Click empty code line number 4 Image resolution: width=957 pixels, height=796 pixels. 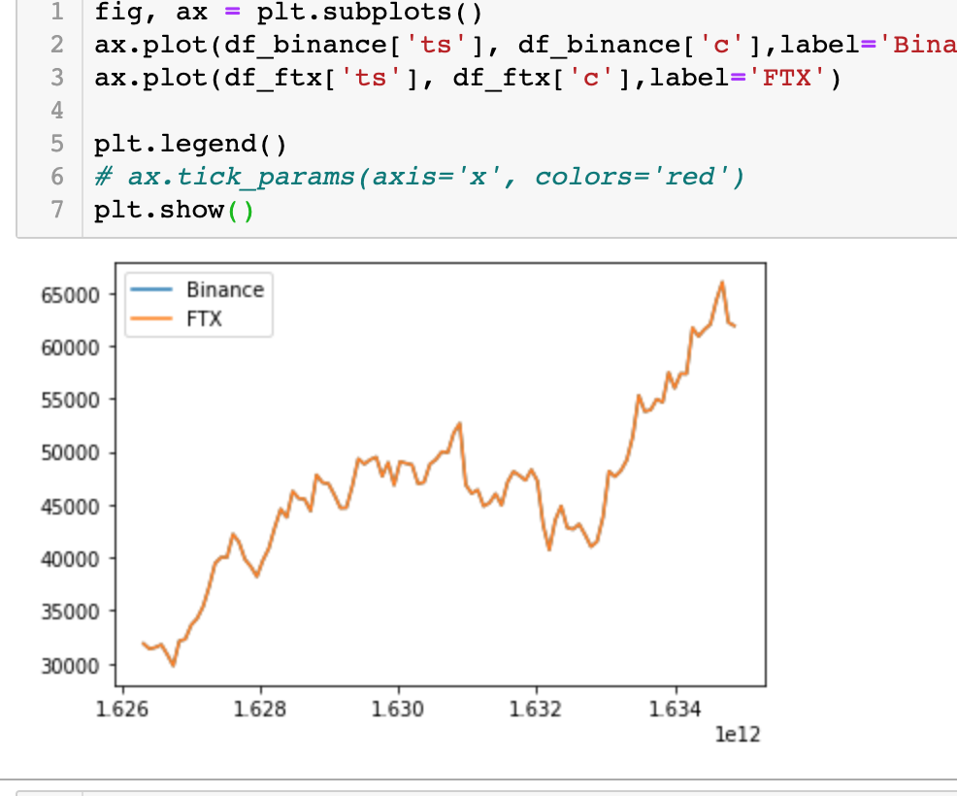coord(56,111)
